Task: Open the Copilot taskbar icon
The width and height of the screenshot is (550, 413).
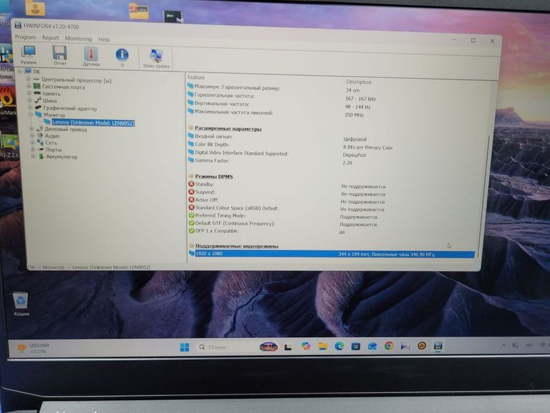Action: pyautogui.click(x=306, y=346)
